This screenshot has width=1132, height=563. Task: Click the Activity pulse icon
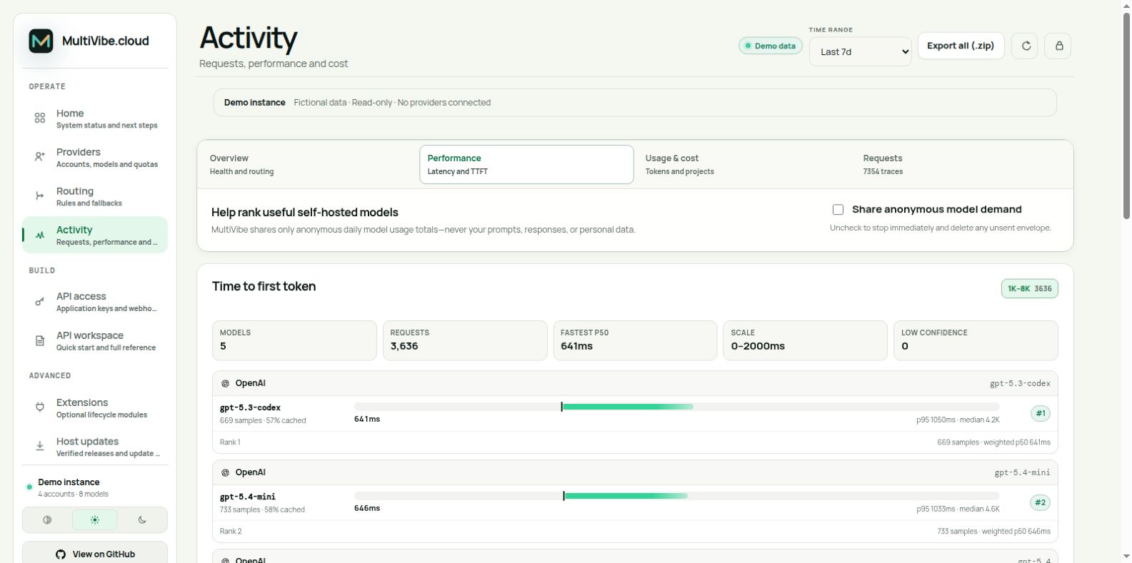pos(40,235)
